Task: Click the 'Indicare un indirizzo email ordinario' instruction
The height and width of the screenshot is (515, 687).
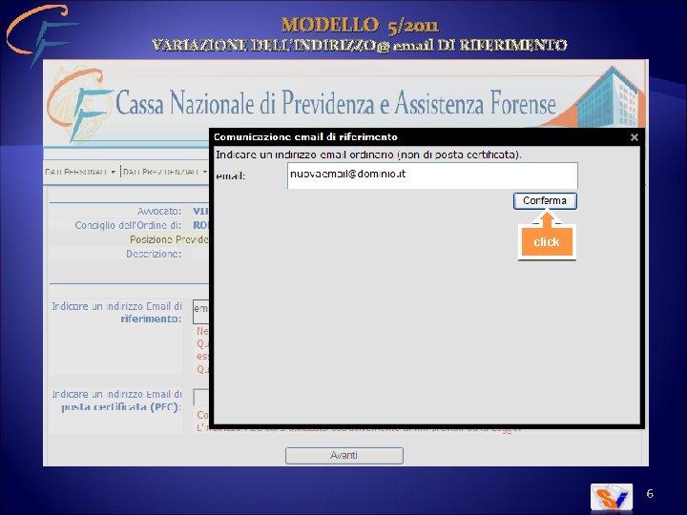Action: [x=368, y=154]
